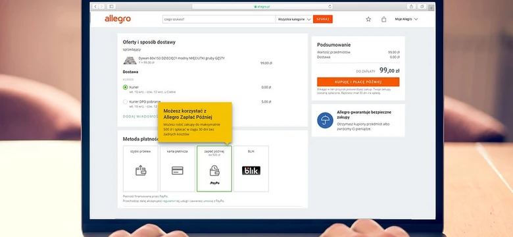Click DODAJ WIADOMOŚĆ link
The height and width of the screenshot is (237, 513).
click(141, 117)
